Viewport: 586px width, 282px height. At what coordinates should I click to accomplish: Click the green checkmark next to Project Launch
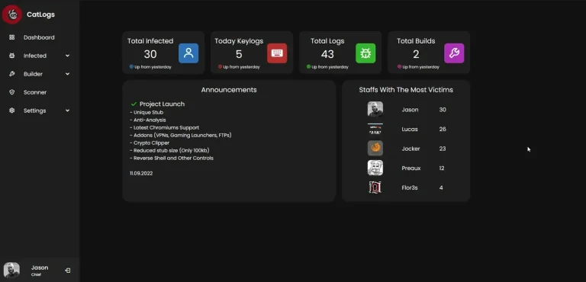tap(134, 104)
